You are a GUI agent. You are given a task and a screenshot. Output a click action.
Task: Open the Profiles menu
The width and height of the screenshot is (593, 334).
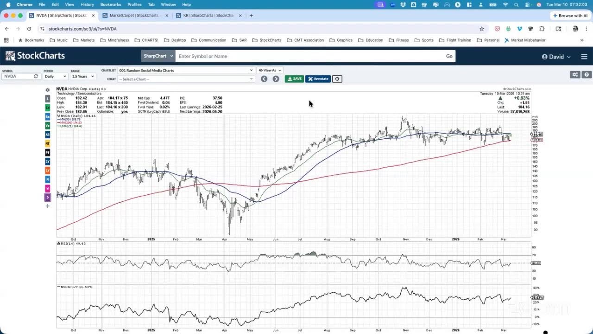[134, 5]
